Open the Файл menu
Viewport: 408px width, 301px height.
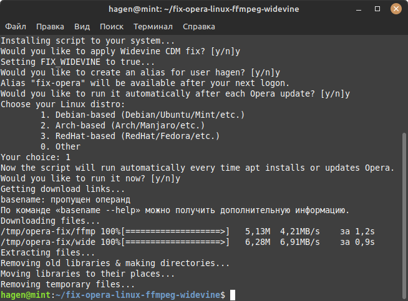pos(16,27)
